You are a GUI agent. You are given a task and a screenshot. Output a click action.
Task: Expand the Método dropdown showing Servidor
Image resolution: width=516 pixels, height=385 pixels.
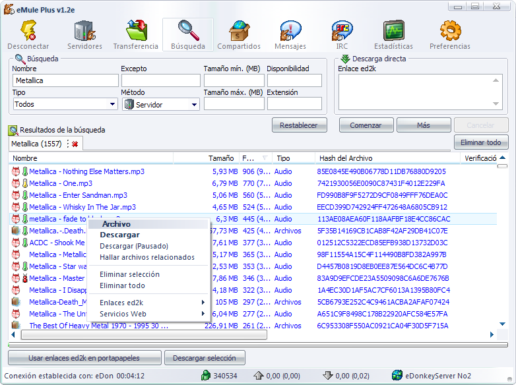pyautogui.click(x=194, y=104)
